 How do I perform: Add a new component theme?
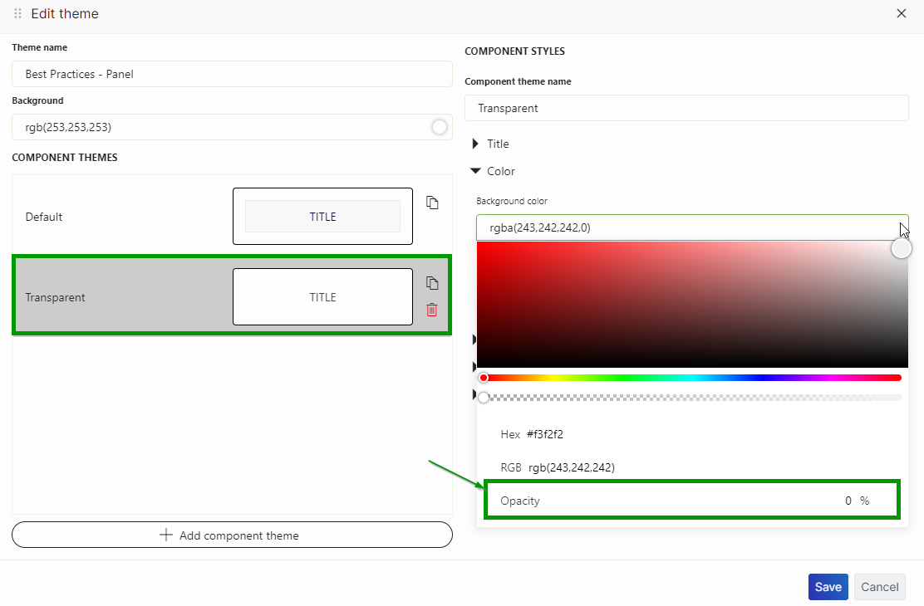coord(232,535)
